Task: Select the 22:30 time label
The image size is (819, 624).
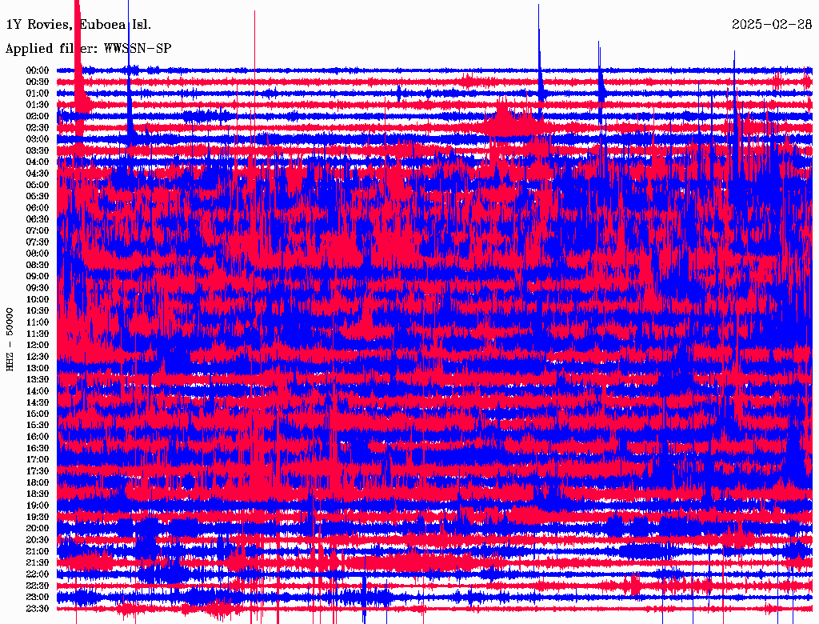Action: pos(38,586)
